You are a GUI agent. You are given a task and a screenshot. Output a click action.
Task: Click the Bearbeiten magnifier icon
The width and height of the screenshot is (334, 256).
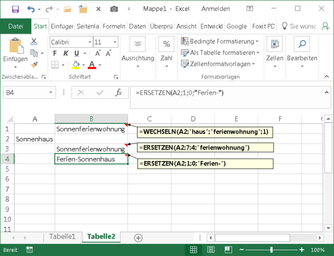(302, 44)
